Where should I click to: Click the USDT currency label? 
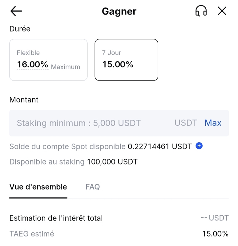click(x=186, y=123)
